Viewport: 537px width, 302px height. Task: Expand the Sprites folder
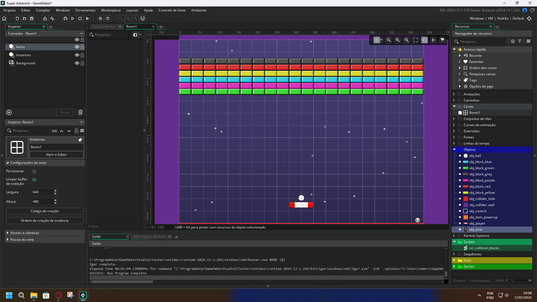pyautogui.click(x=455, y=266)
